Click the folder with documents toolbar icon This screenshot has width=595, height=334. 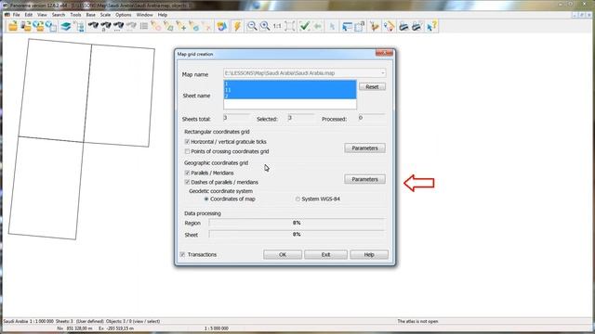pyautogui.click(x=26, y=26)
